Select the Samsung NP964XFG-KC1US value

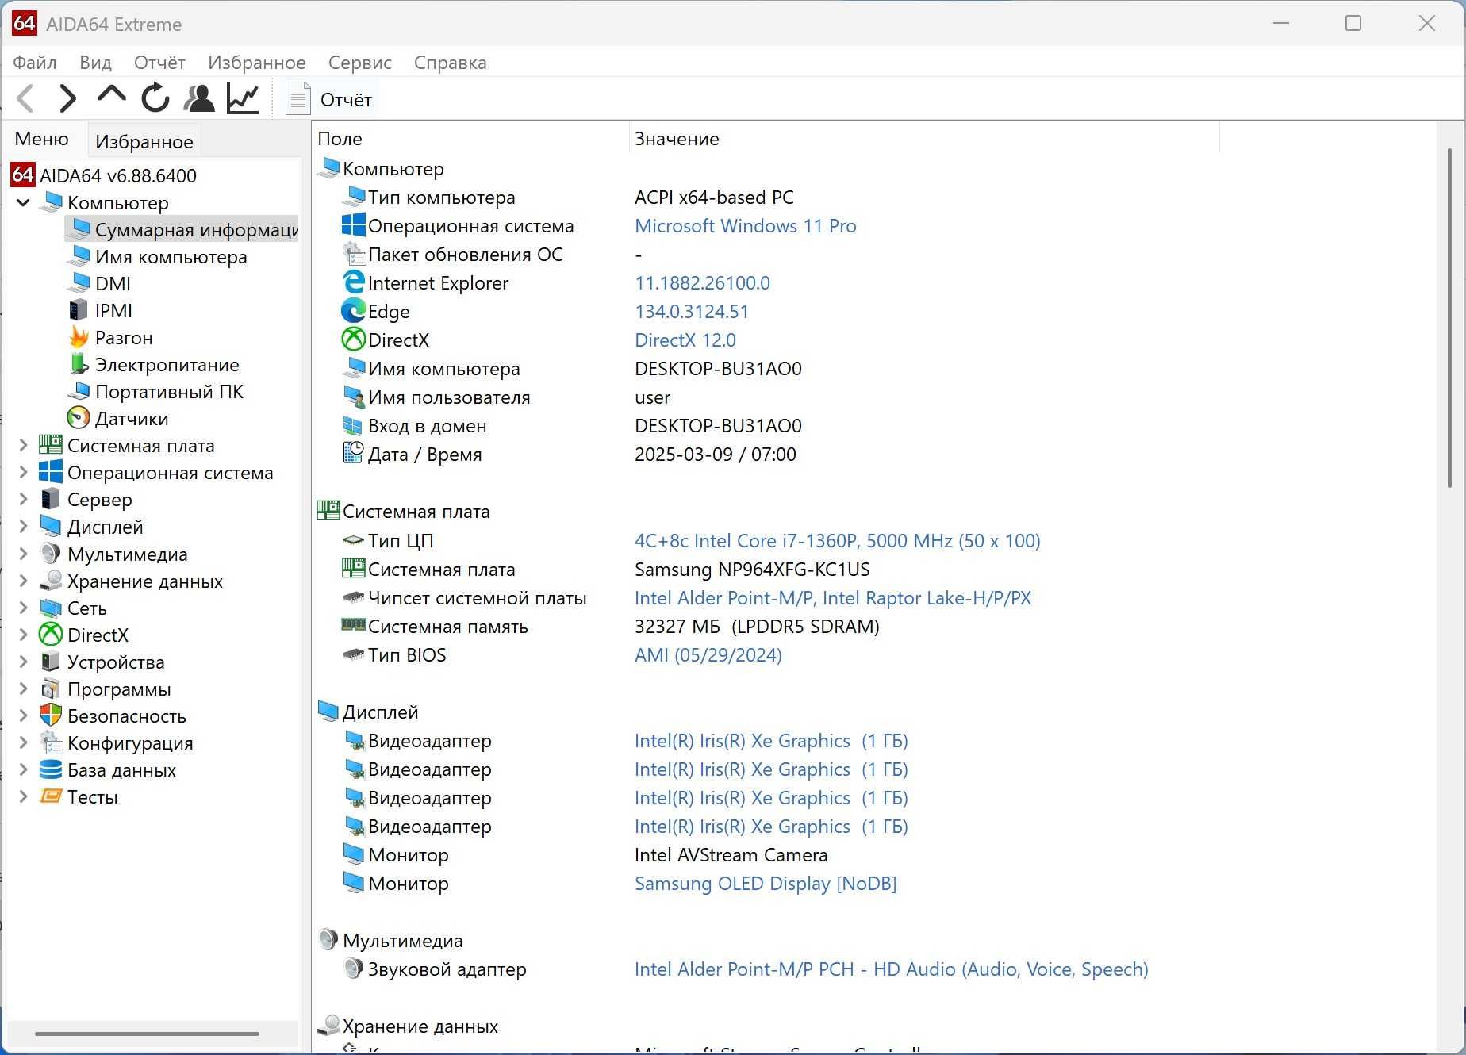pyautogui.click(x=752, y=569)
